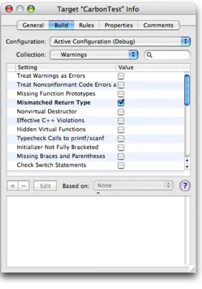Enable Treat Warnings as Errors checkbox
This screenshot has width=202, height=289.
click(121, 76)
